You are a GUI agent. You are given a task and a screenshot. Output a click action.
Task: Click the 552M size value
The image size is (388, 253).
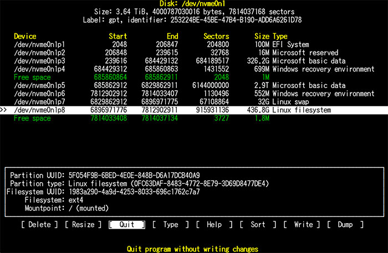[x=262, y=94]
